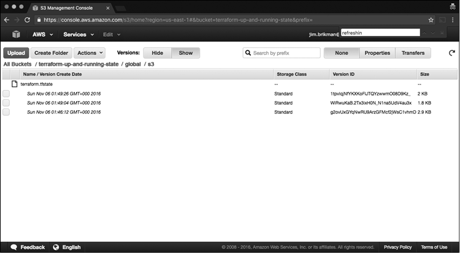Click the terraform.tfstate file icon
The width and height of the screenshot is (460, 253).
click(15, 83)
